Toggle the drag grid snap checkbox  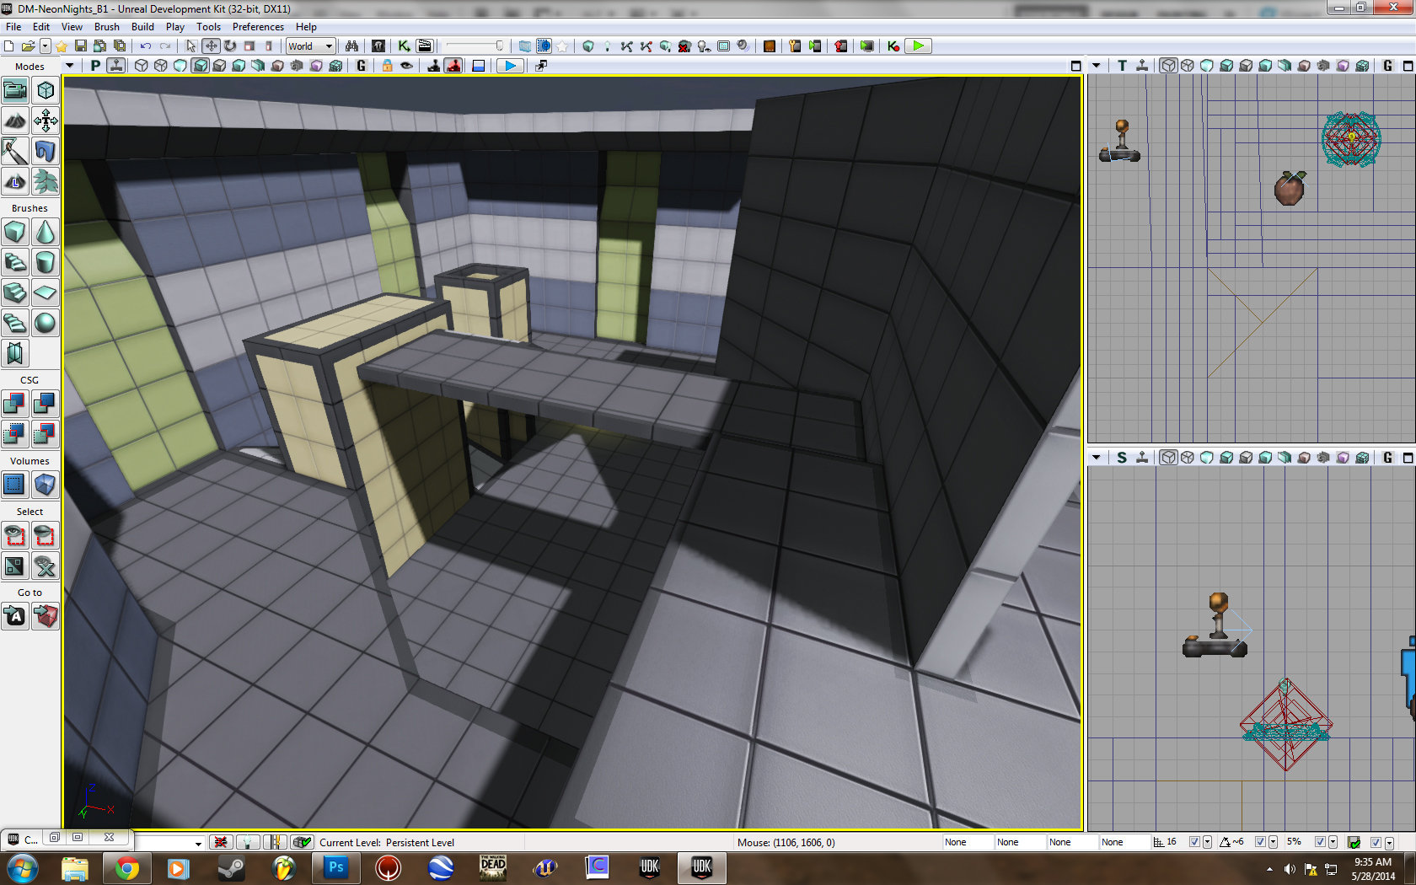(x=1194, y=842)
